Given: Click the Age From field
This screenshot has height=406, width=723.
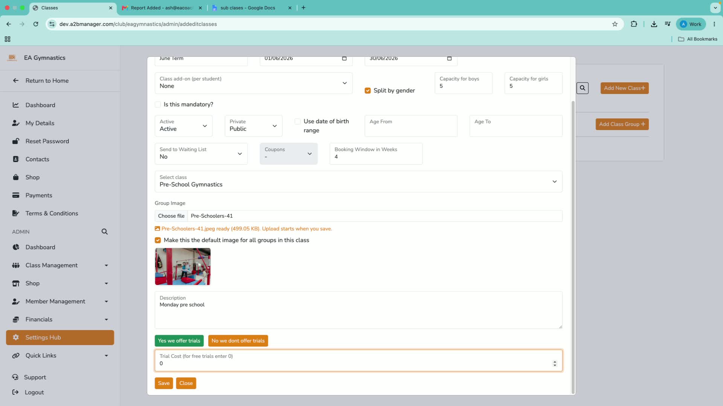Looking at the screenshot, I should [411, 126].
